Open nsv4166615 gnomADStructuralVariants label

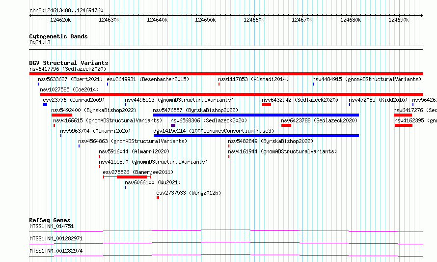(108, 120)
